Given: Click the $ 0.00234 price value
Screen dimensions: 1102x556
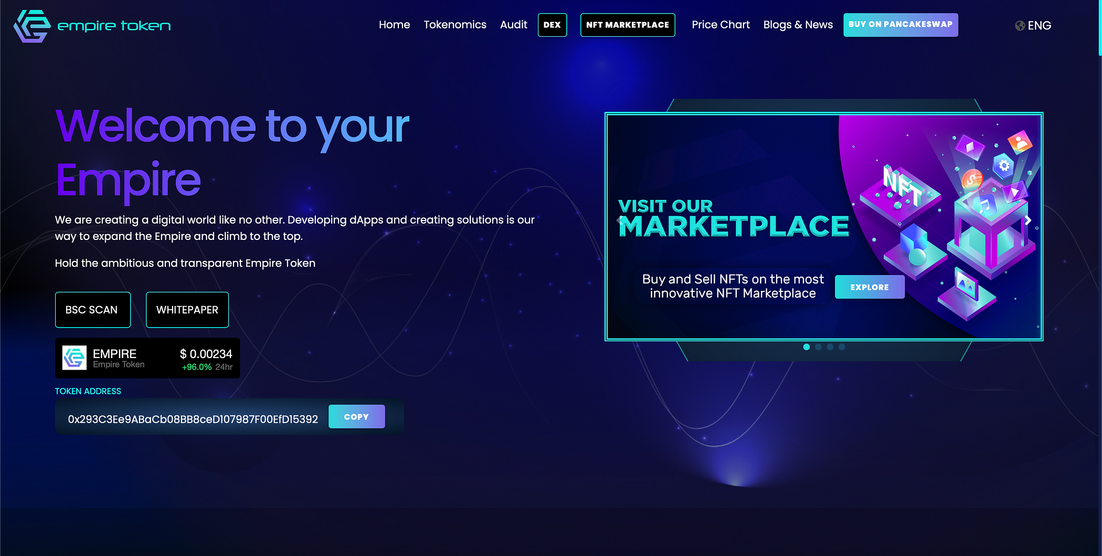Looking at the screenshot, I should tap(206, 354).
